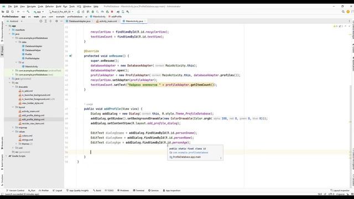Switch to activity_main.xml tab
Image resolution: width=354 pixels, height=199 pixels.
(x=108, y=21)
